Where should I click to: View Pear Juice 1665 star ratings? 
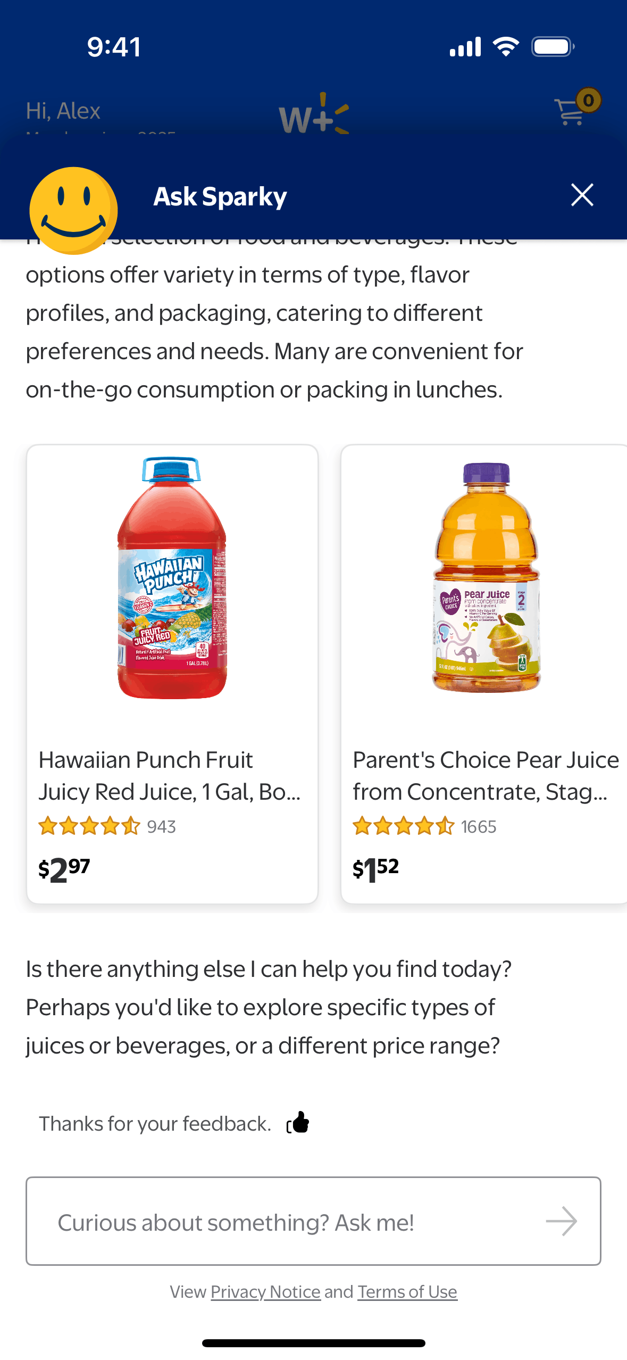click(x=424, y=826)
